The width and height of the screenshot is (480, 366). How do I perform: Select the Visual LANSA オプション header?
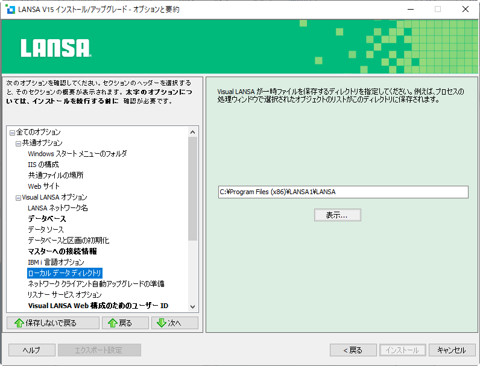coord(54,197)
